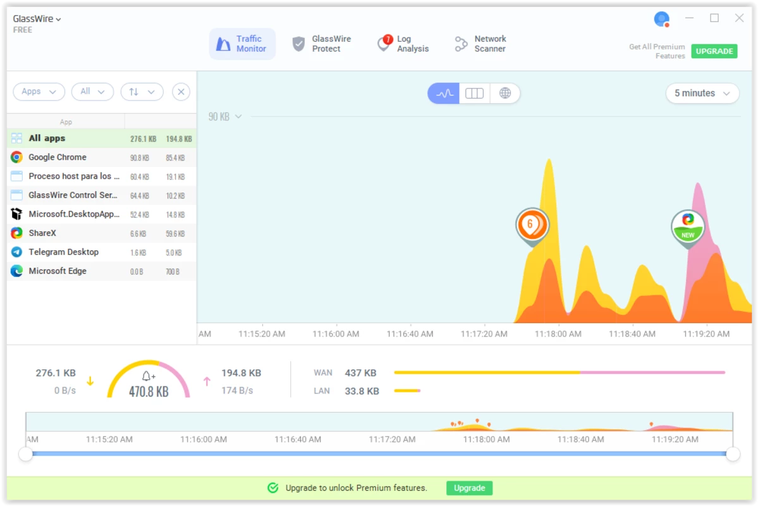The height and width of the screenshot is (506, 758).
Task: Open the traffic direction arrows dropdown
Action: tap(142, 92)
